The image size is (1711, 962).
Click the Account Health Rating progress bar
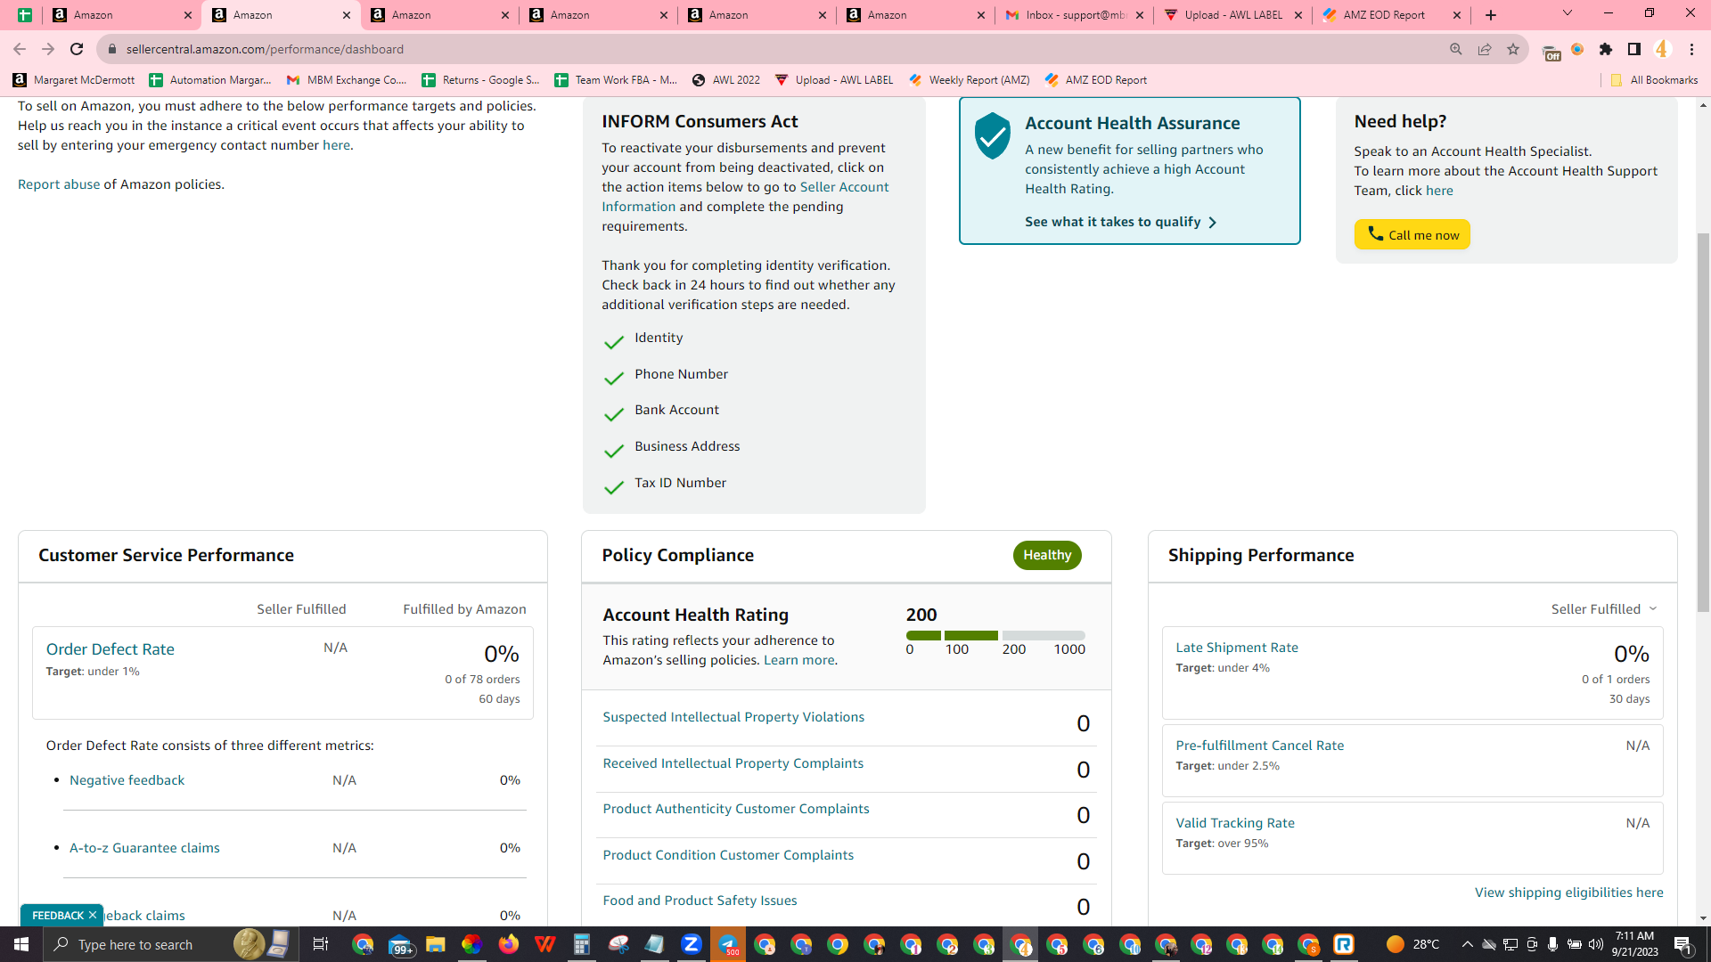[x=995, y=635]
